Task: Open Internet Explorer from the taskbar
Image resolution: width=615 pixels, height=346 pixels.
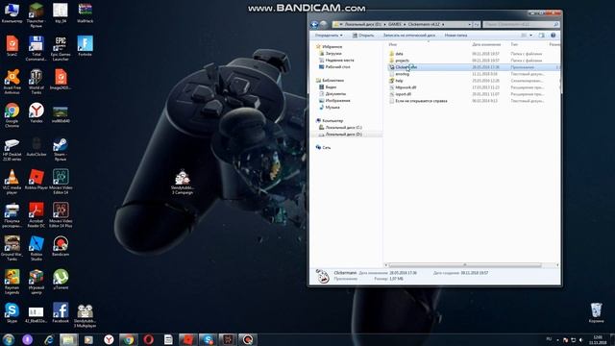Action: tap(49, 339)
